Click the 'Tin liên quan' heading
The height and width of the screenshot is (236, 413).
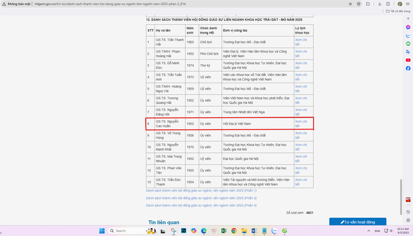tap(164, 222)
